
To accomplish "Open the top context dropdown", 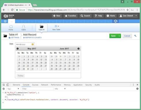I will (13, 89).
